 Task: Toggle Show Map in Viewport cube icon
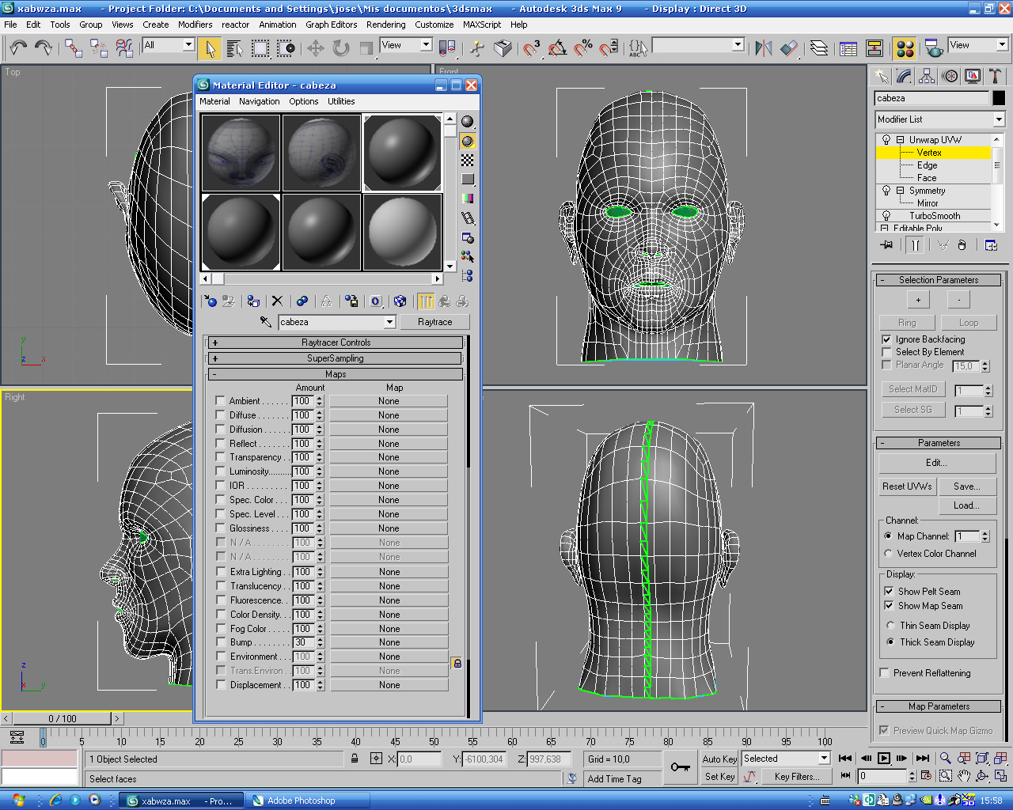(x=400, y=301)
